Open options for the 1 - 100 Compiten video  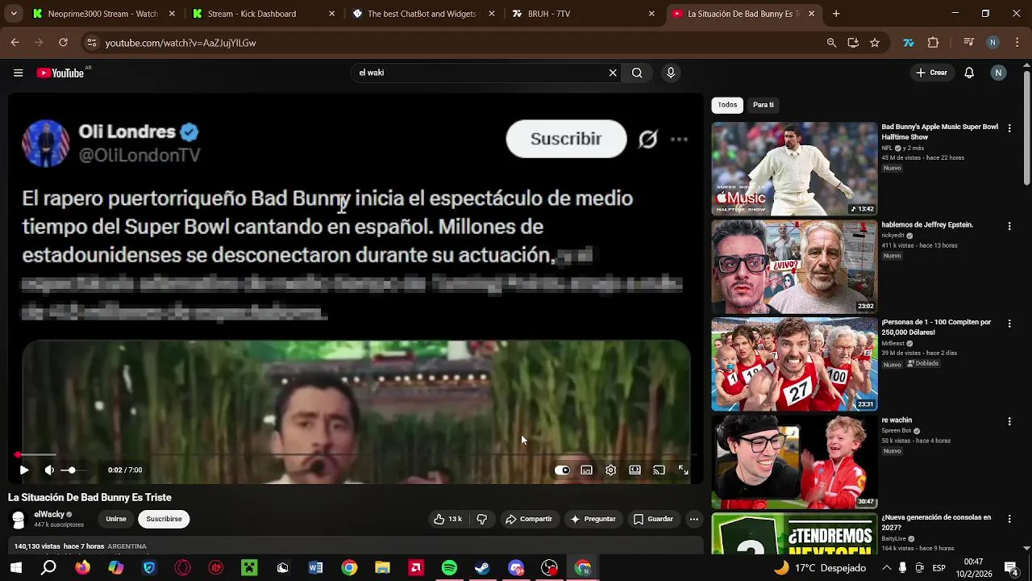[x=1009, y=324]
